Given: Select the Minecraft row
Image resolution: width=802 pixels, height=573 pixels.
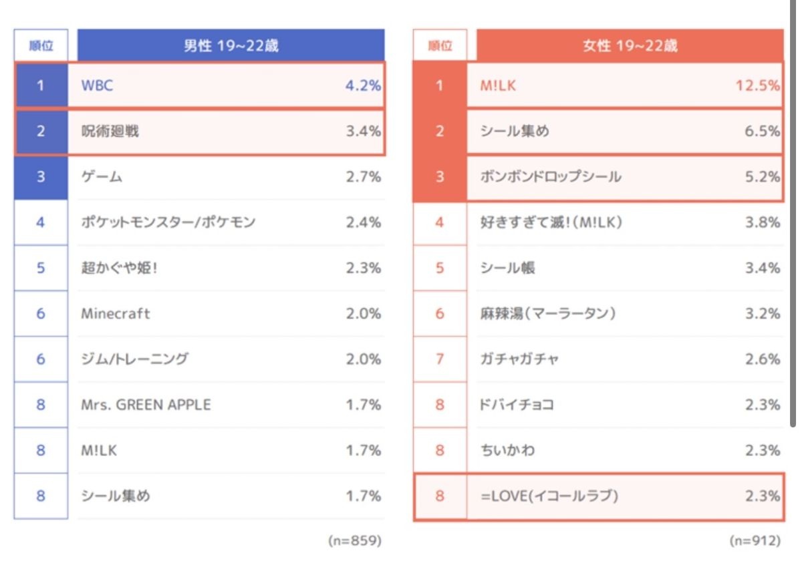Looking at the screenshot, I should click(200, 313).
